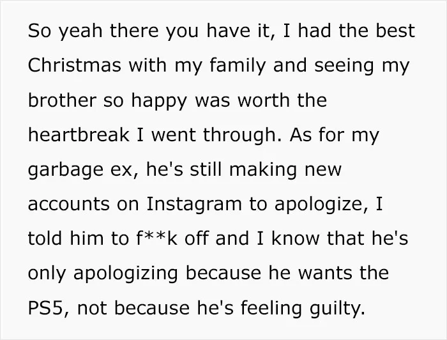Screen dimensions: 447x340
Task: Click the word 'worth' in third line
Action: [264, 100]
